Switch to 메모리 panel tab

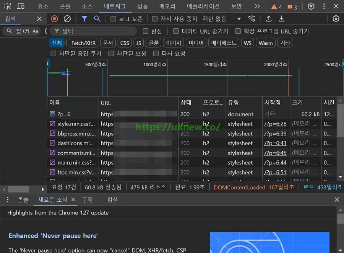(x=167, y=6)
